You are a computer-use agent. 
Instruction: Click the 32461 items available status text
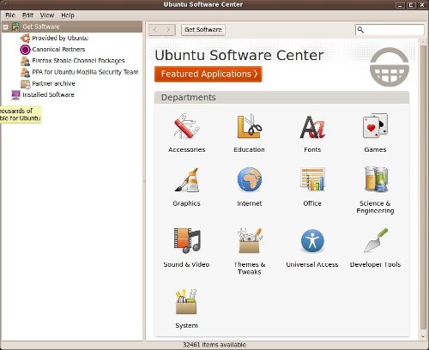click(x=214, y=345)
